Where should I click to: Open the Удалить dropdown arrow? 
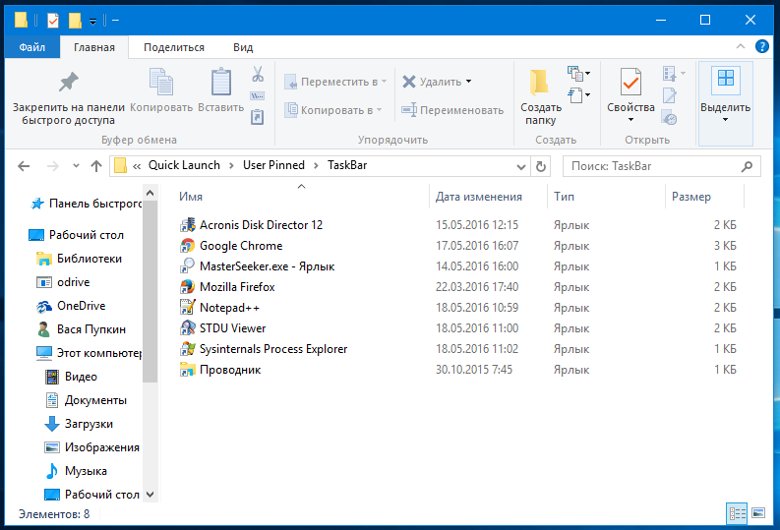(468, 82)
